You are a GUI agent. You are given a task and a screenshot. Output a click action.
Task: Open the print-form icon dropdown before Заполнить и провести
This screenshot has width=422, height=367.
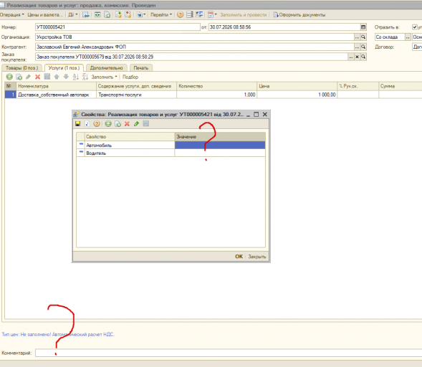[x=212, y=14]
